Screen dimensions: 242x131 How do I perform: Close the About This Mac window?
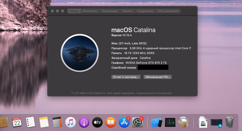tap(52, 11)
